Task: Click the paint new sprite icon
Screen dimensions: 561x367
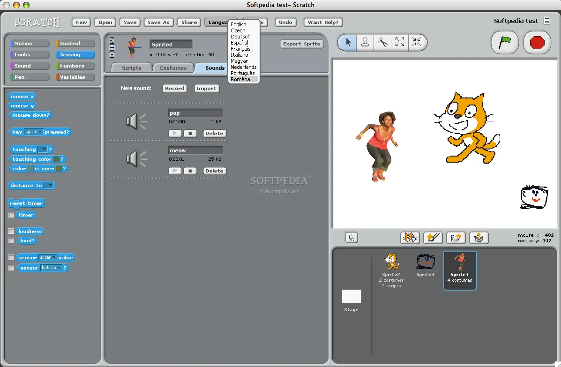Action: (433, 238)
